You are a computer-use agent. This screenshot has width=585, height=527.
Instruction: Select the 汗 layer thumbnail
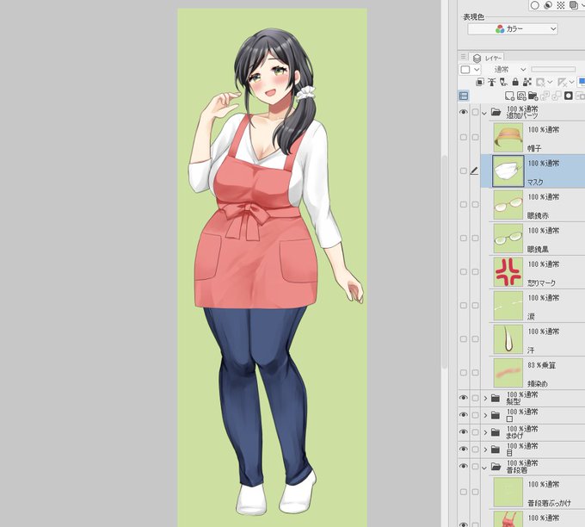(x=508, y=339)
